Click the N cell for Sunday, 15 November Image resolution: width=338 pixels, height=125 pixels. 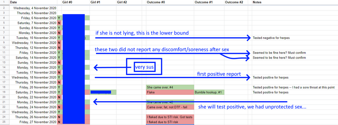coord(59,63)
